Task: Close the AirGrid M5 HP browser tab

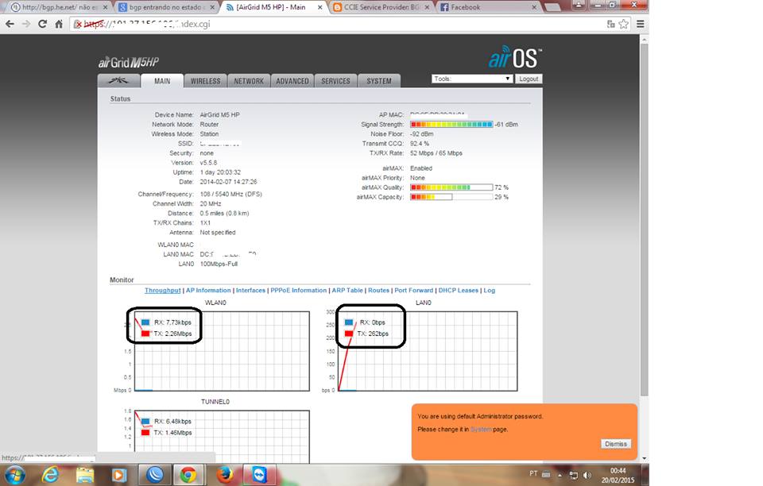Action: [x=320, y=7]
